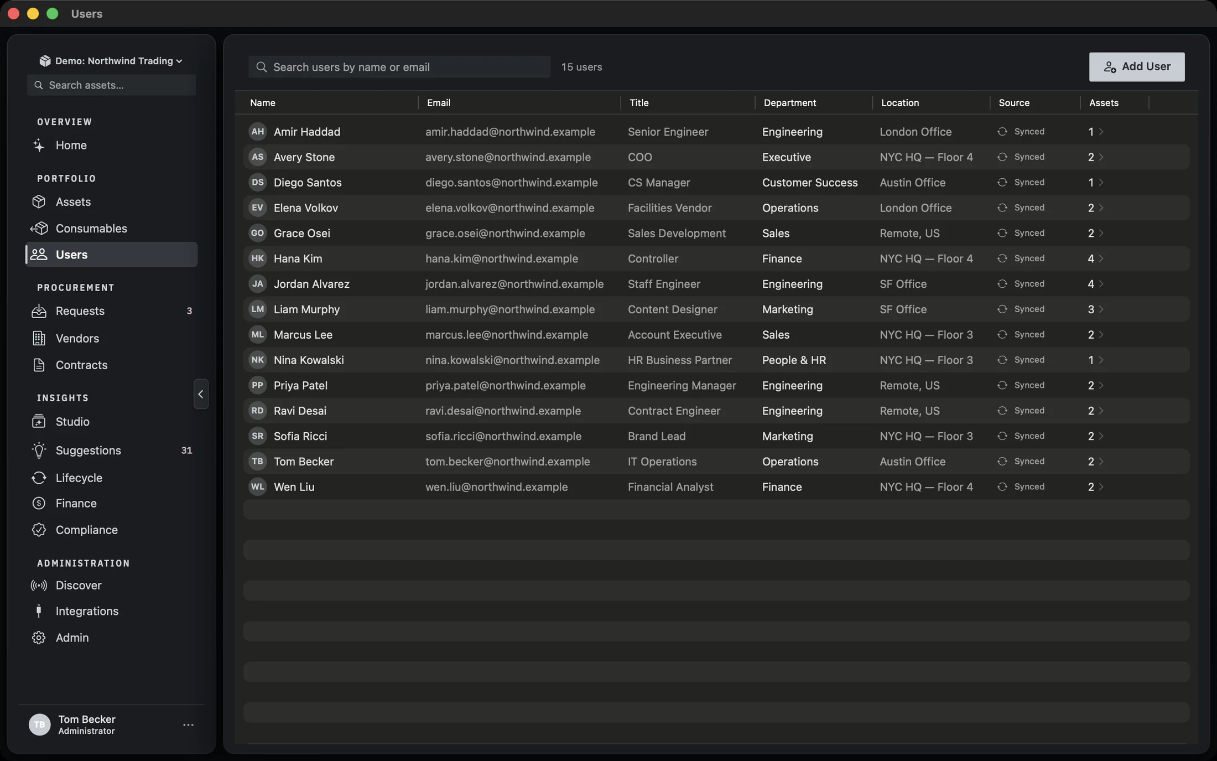Click the Northwind Trading cube logo
This screenshot has width=1217, height=761.
[45, 61]
